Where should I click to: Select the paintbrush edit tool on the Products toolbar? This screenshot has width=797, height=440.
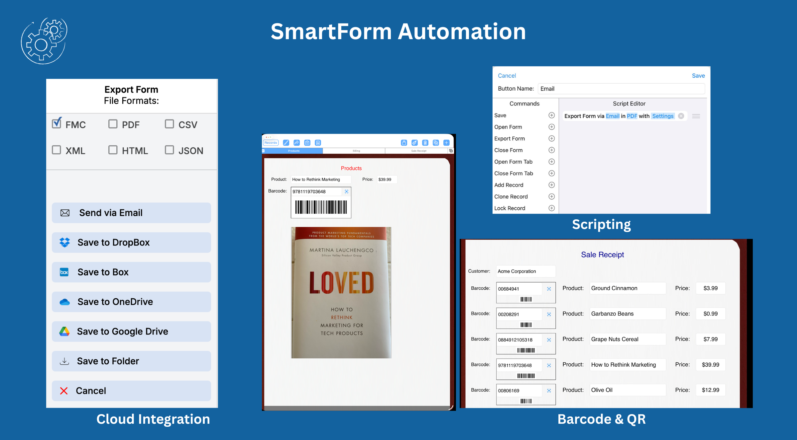pos(286,143)
